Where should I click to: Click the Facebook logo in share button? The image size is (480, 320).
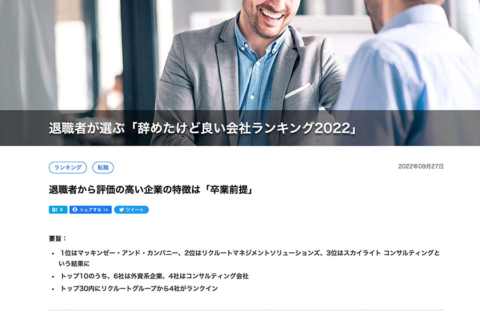tap(75, 210)
